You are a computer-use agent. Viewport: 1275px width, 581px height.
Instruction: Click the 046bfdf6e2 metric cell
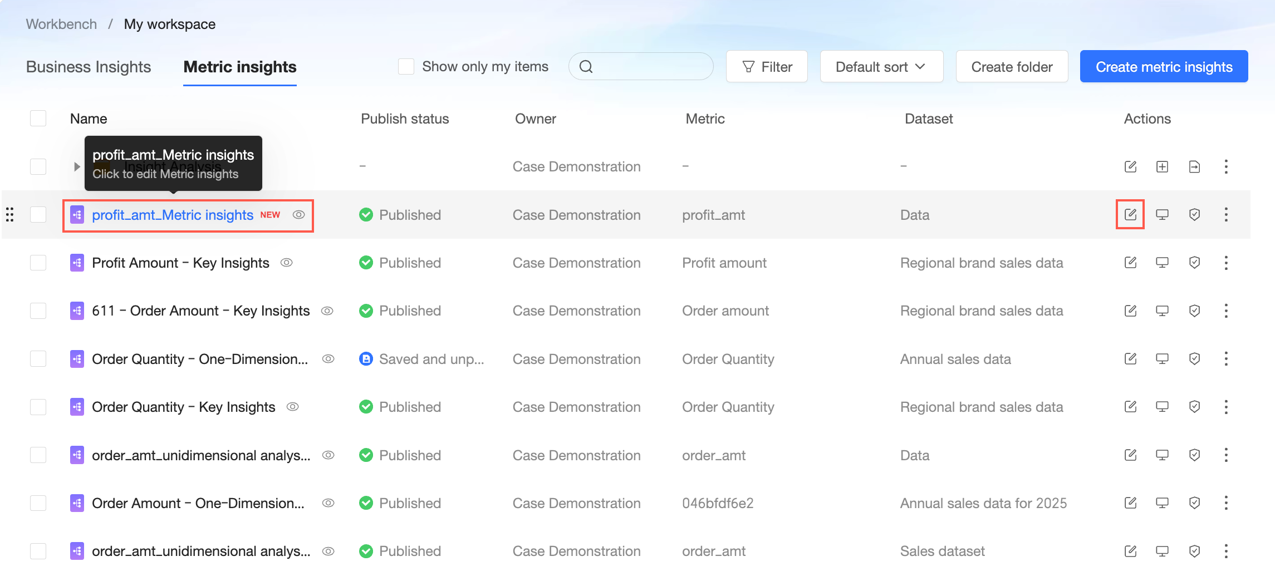pyautogui.click(x=718, y=503)
